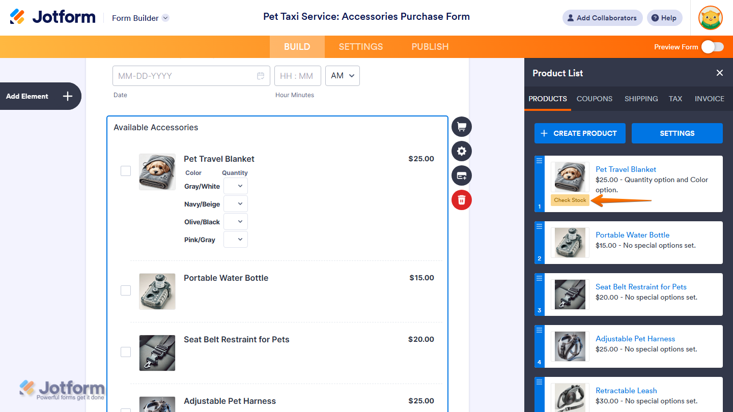Toggle the Preview Form switch
Viewport: 733px width, 412px height.
[712, 47]
